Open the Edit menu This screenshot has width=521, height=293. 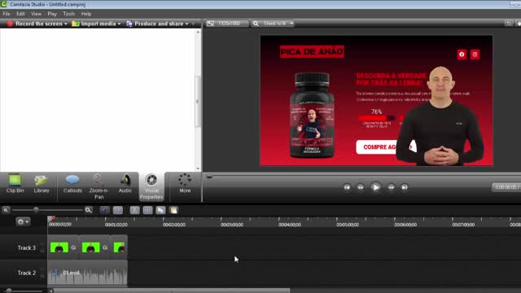tap(20, 14)
